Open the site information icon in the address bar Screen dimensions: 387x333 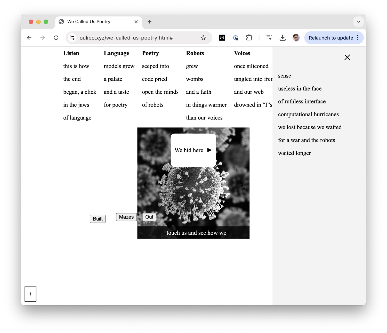[x=72, y=38]
